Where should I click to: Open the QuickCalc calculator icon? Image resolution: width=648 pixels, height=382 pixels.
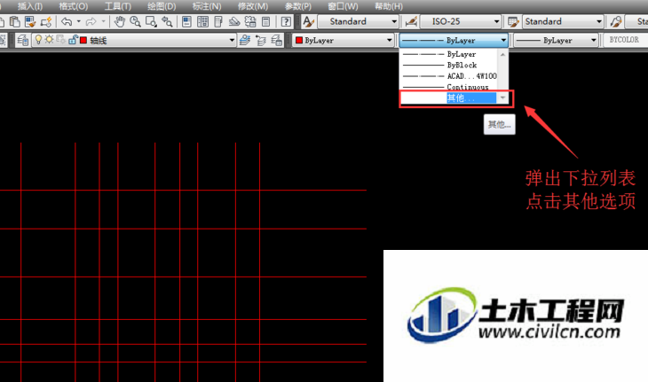point(266,21)
